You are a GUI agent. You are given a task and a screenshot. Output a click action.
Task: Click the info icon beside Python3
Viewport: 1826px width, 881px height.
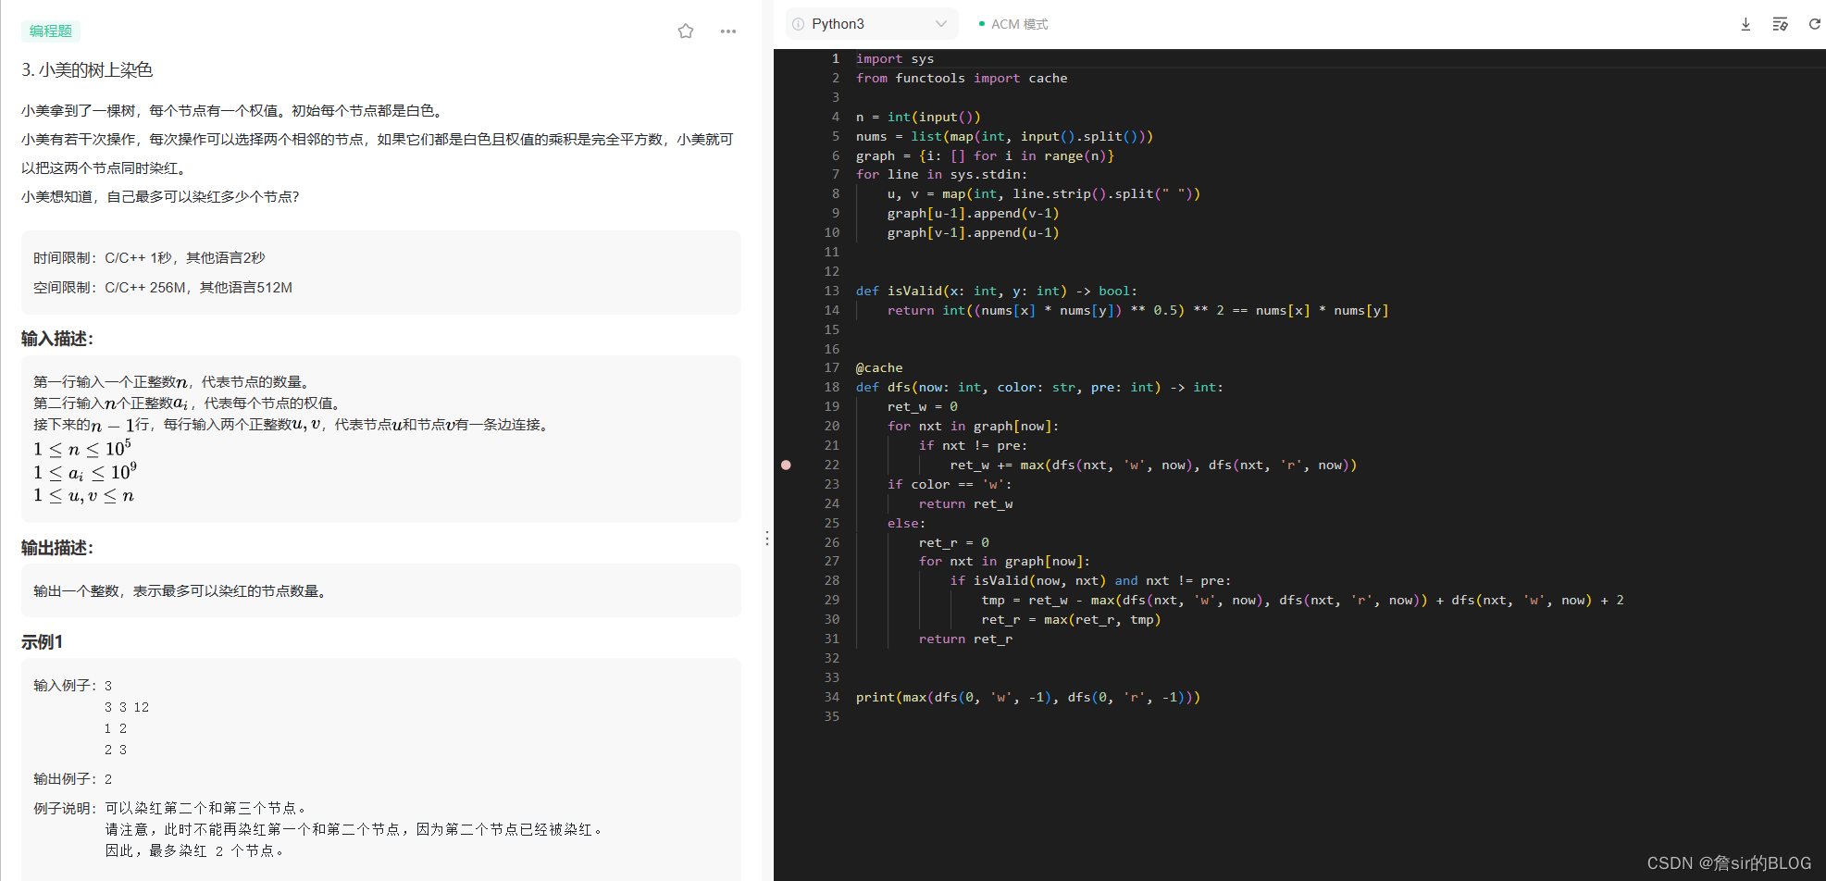(x=798, y=24)
